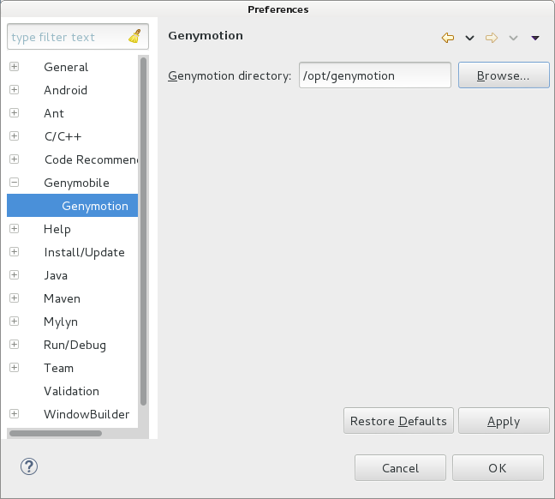Browse for the Genymotion directory

click(504, 75)
